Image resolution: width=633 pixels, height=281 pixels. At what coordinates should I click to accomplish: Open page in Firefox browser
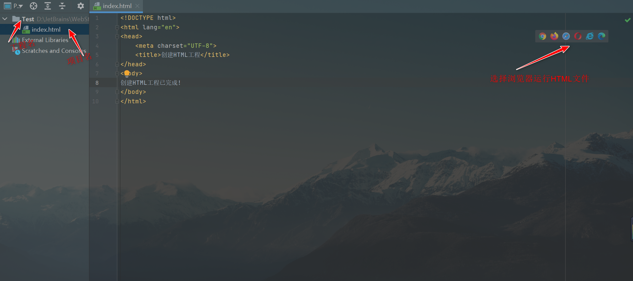click(x=554, y=36)
